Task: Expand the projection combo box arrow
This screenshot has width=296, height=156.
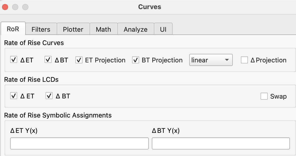Action: click(x=227, y=60)
